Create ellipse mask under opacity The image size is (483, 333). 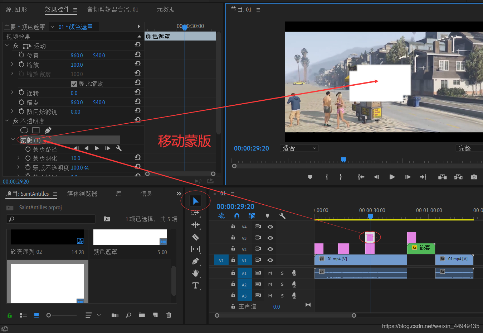[24, 130]
